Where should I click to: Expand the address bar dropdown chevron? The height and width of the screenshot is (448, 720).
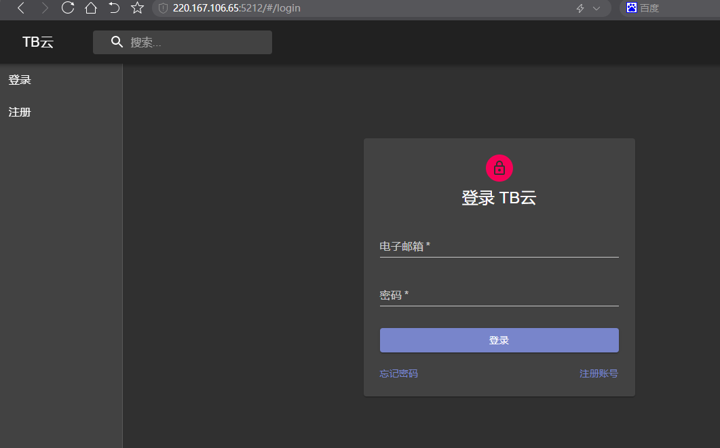596,8
